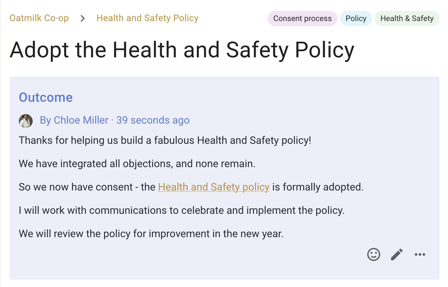Click the 'Thanks for helping us' paragraph
Viewport: 448px width, 287px height.
[x=165, y=140]
